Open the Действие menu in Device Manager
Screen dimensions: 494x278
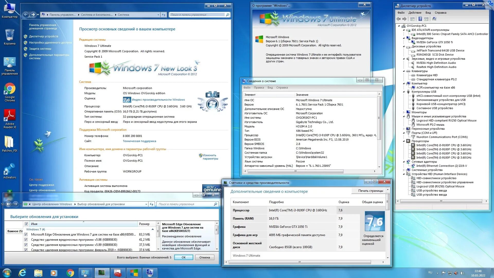click(415, 13)
